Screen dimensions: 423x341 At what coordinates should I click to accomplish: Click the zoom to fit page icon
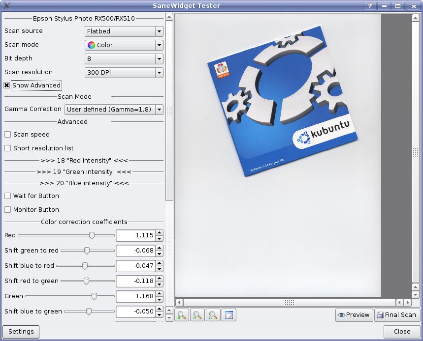[229, 315]
